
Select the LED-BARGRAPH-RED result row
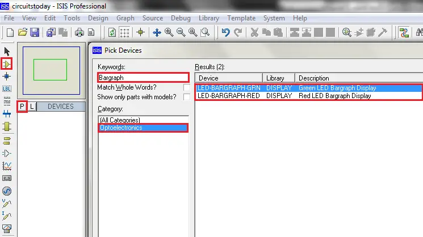pyautogui.click(x=309, y=96)
